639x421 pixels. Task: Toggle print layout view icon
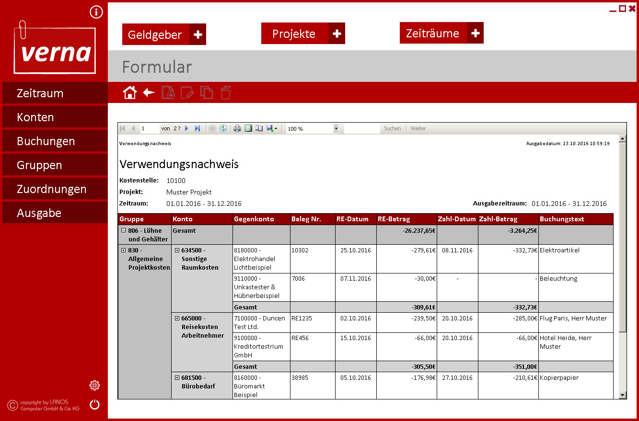(x=248, y=128)
